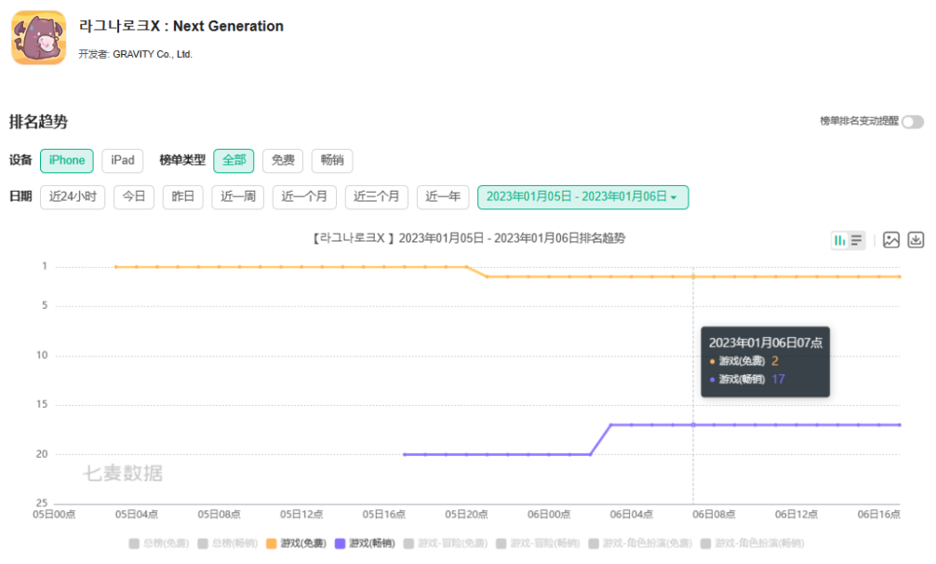
Task: Toggle the 榜单排名变动提醒 switch
Action: coord(913,122)
